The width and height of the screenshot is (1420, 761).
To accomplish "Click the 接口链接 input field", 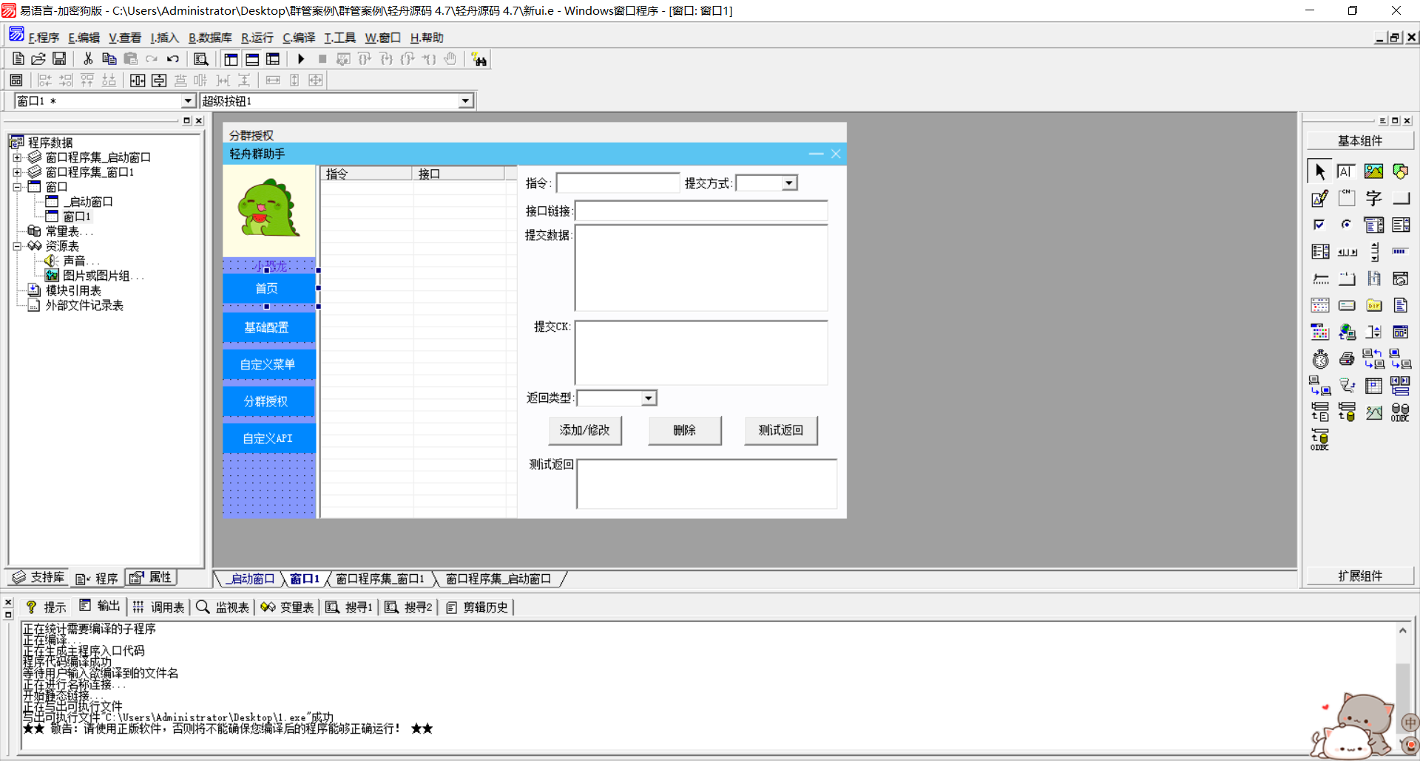I will (x=700, y=211).
